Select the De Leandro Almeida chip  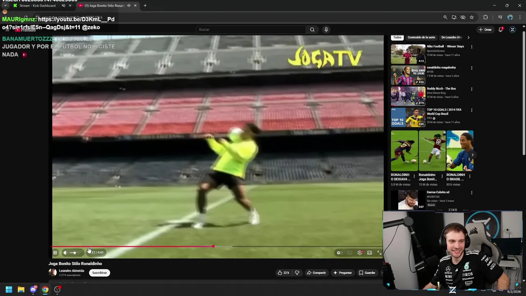click(x=452, y=37)
